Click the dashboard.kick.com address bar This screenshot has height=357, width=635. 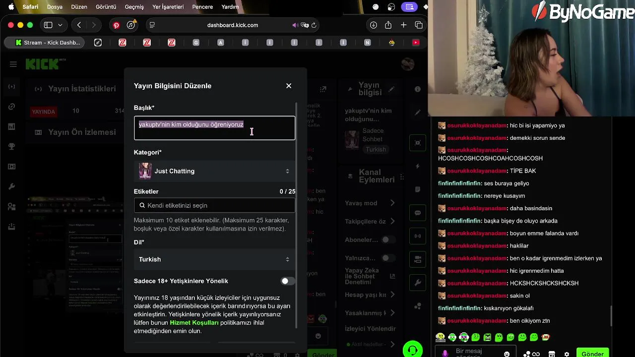pyautogui.click(x=233, y=25)
